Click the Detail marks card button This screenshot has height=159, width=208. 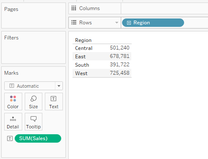[x=13, y=122]
